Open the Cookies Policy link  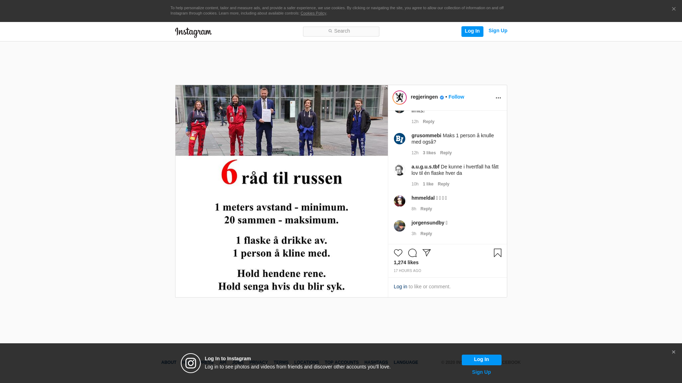pos(313,13)
